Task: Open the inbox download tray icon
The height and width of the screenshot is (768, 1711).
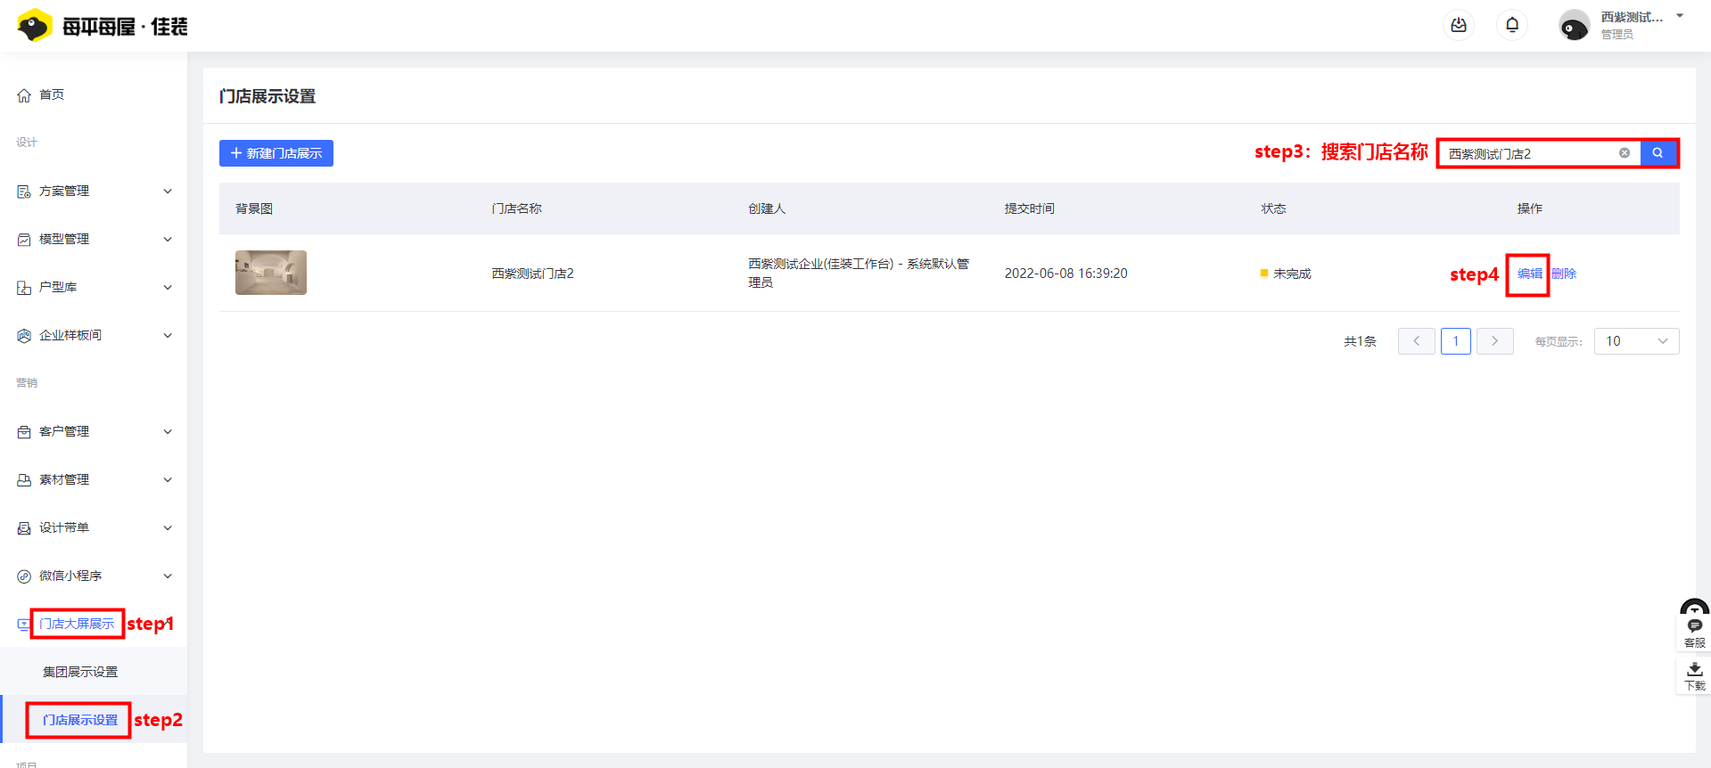Action: click(1459, 25)
